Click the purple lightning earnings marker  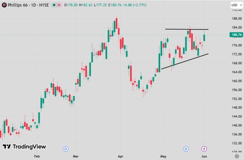click(204, 149)
